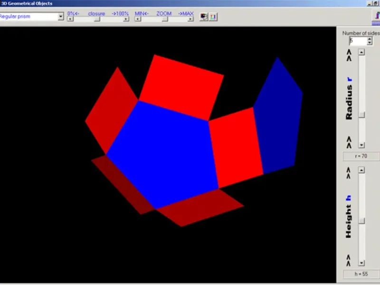Click the numbered settings icon beside the palette
This screenshot has height=285, width=380.
(212, 17)
